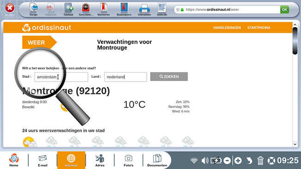Click the 'Neerslag: 90%' text

179,106
